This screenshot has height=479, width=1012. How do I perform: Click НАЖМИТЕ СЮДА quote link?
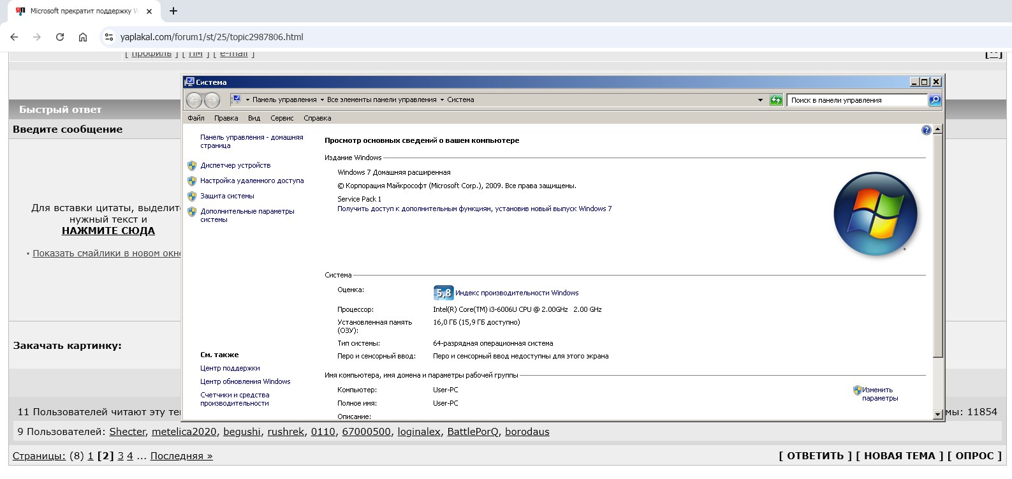pyautogui.click(x=108, y=231)
